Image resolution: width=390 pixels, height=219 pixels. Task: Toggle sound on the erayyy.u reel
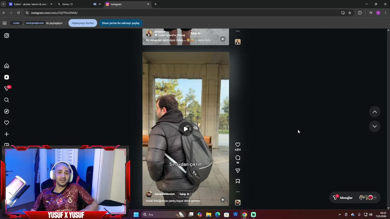coord(223,39)
